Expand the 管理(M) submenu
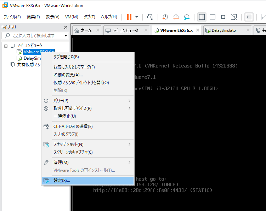This screenshot has width=266, height=211. click(88, 163)
